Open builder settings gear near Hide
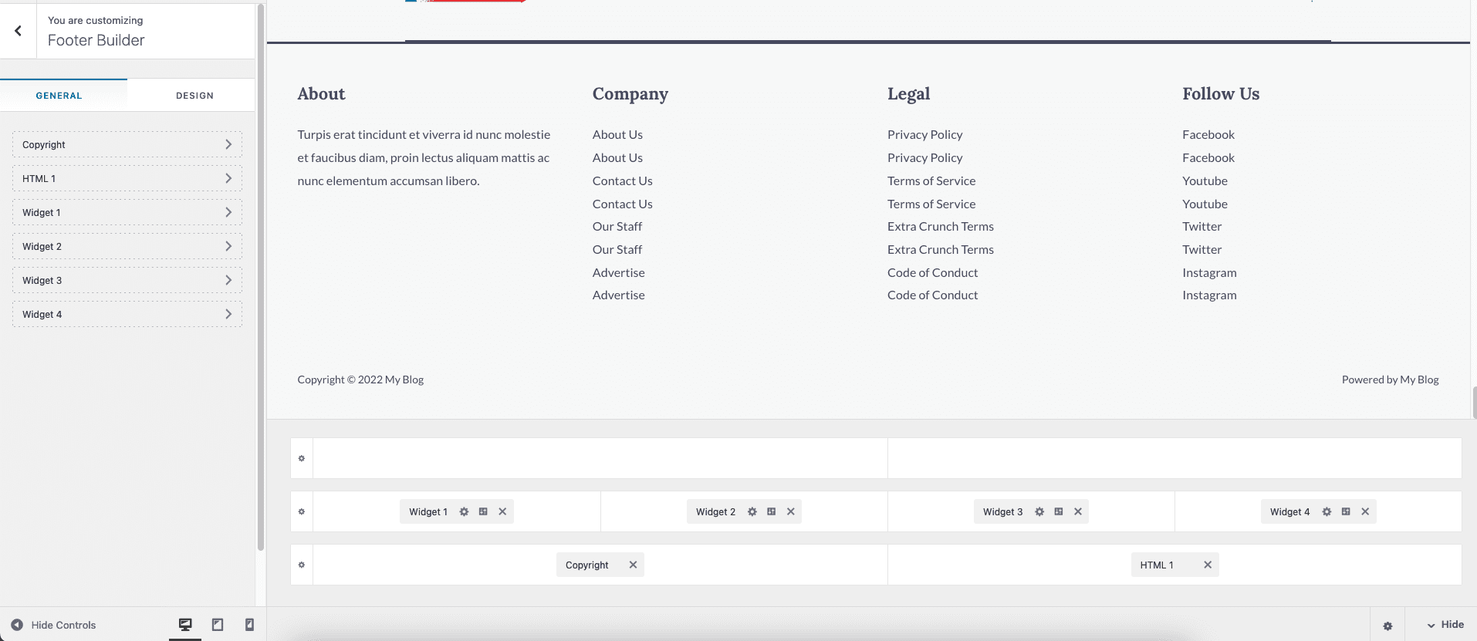The height and width of the screenshot is (641, 1477). click(1387, 626)
